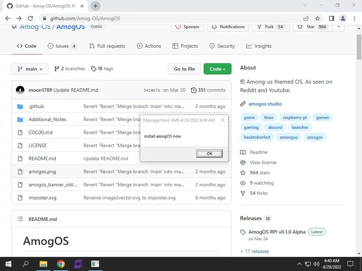Open Windows taskbar search
Viewport: 362px width, 271px height.
click(25, 264)
